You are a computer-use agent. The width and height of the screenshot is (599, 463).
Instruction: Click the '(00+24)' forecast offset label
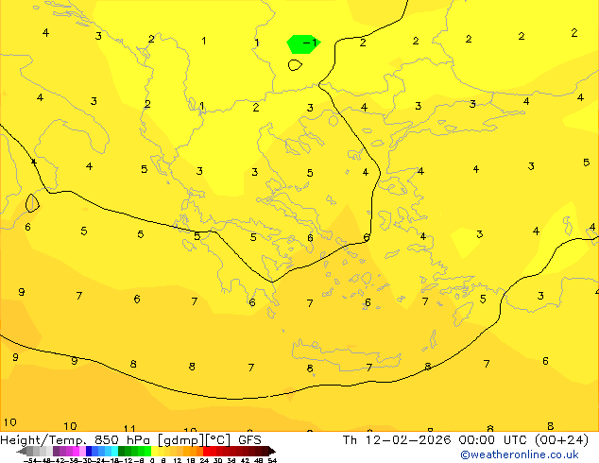click(x=561, y=440)
